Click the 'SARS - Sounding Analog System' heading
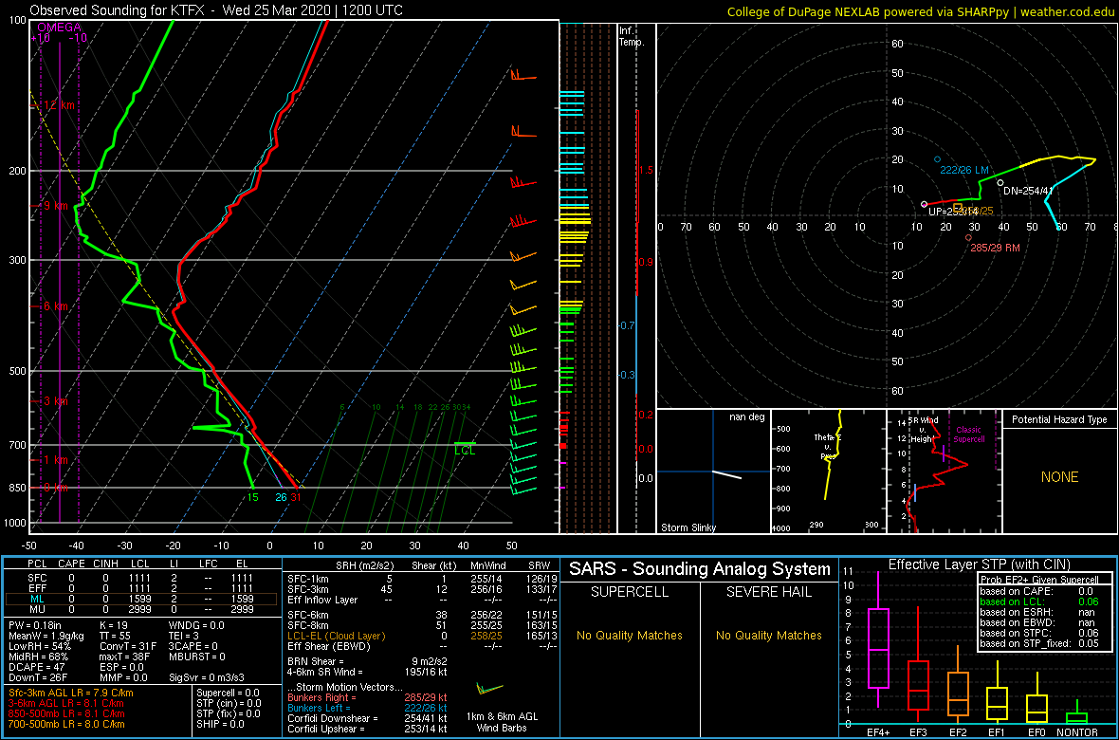This screenshot has height=740, width=1119. pos(700,570)
